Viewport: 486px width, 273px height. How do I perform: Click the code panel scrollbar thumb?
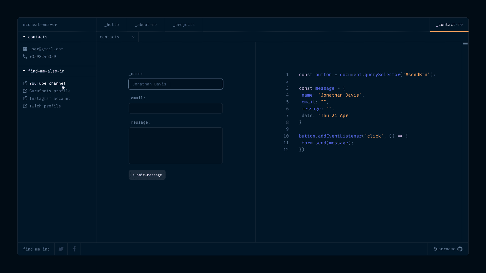coord(465,44)
